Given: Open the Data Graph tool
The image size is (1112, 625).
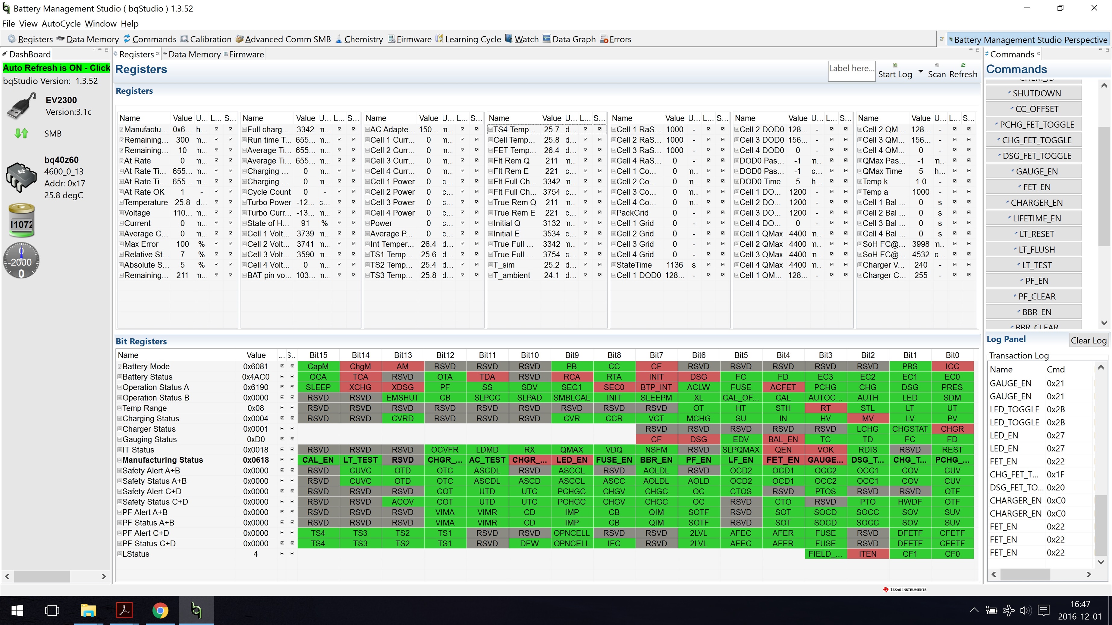Looking at the screenshot, I should pos(569,39).
